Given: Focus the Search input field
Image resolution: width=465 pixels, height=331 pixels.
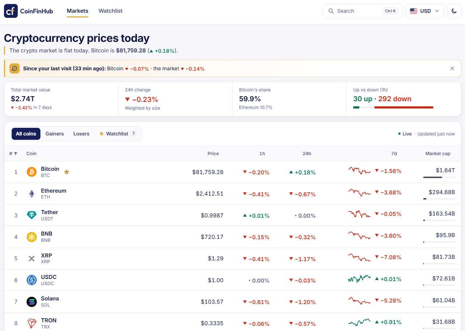Looking at the screenshot, I should click(363, 11).
